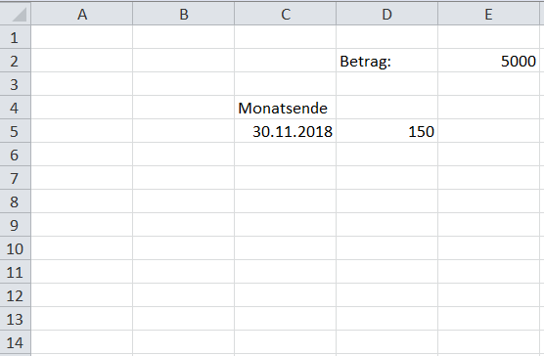Select column C header

pyautogui.click(x=285, y=14)
